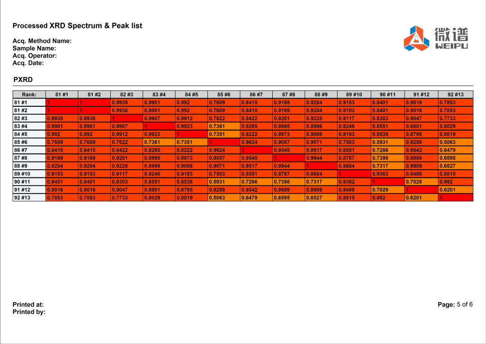Screen dimensions: 486x344
Task: Click the 'Acq. Operator:' label
Action: tap(34, 56)
